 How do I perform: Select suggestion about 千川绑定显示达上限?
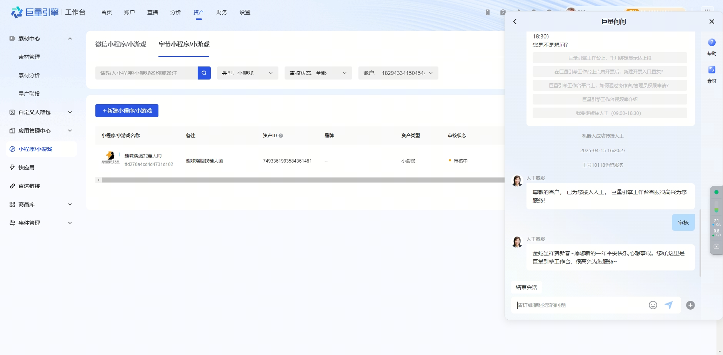[610, 58]
